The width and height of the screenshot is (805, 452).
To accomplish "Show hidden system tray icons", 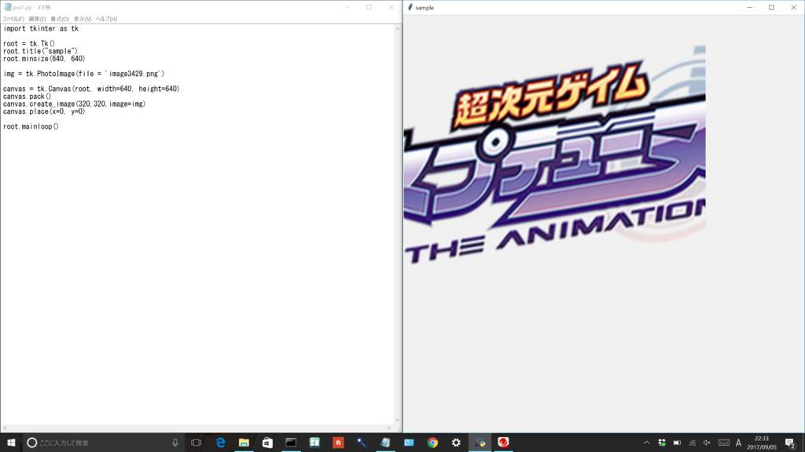I will point(647,443).
